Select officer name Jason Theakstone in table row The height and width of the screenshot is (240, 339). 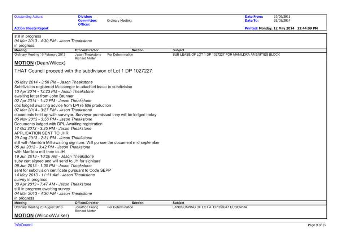[88, 55]
